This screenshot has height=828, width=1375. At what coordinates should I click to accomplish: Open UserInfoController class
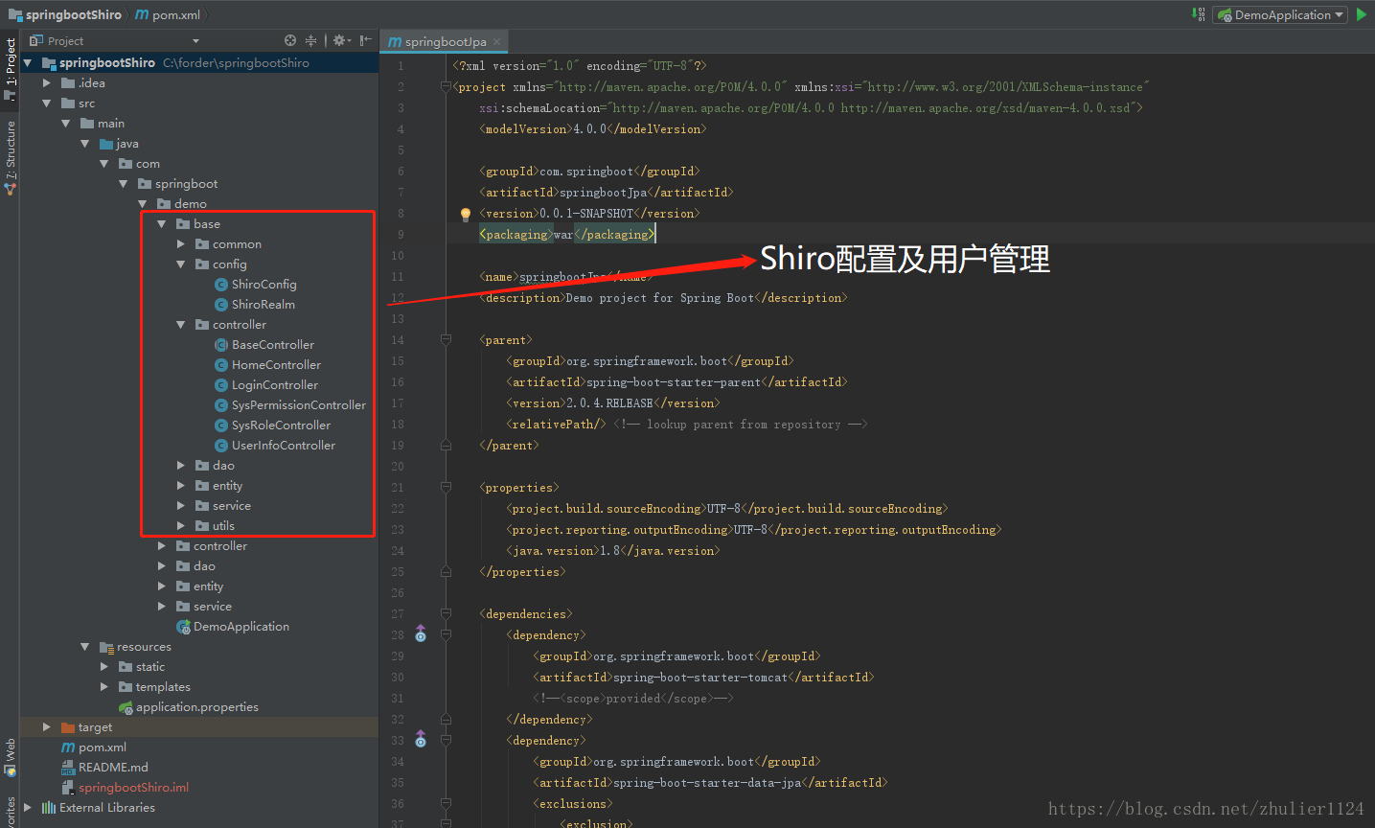(283, 445)
